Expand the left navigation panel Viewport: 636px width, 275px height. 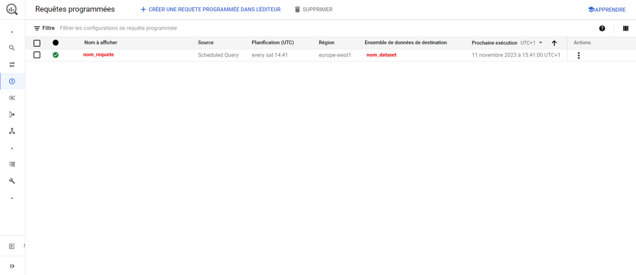click(x=12, y=266)
